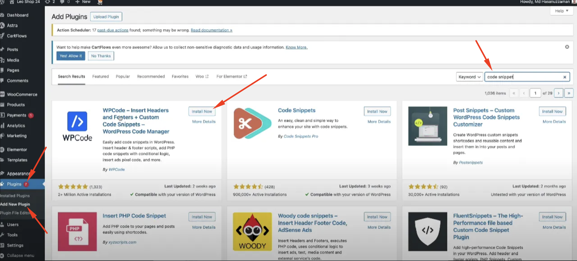Open the Woo external tab
This screenshot has height=261, width=577.
click(x=202, y=76)
